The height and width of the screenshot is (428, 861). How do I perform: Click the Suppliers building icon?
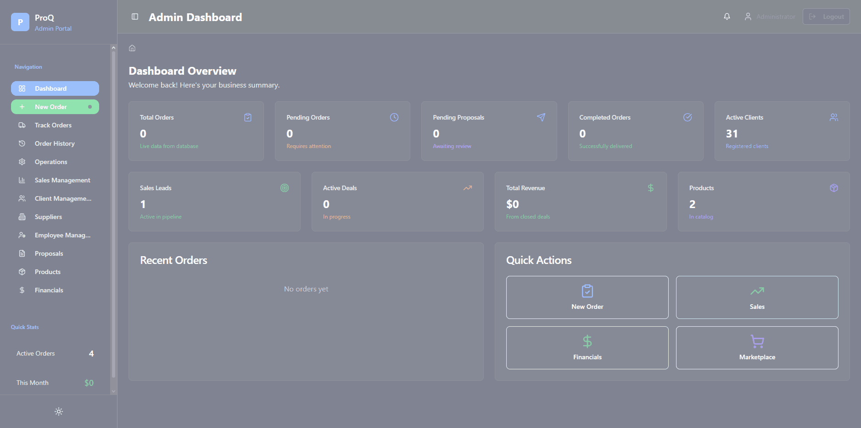tap(22, 217)
